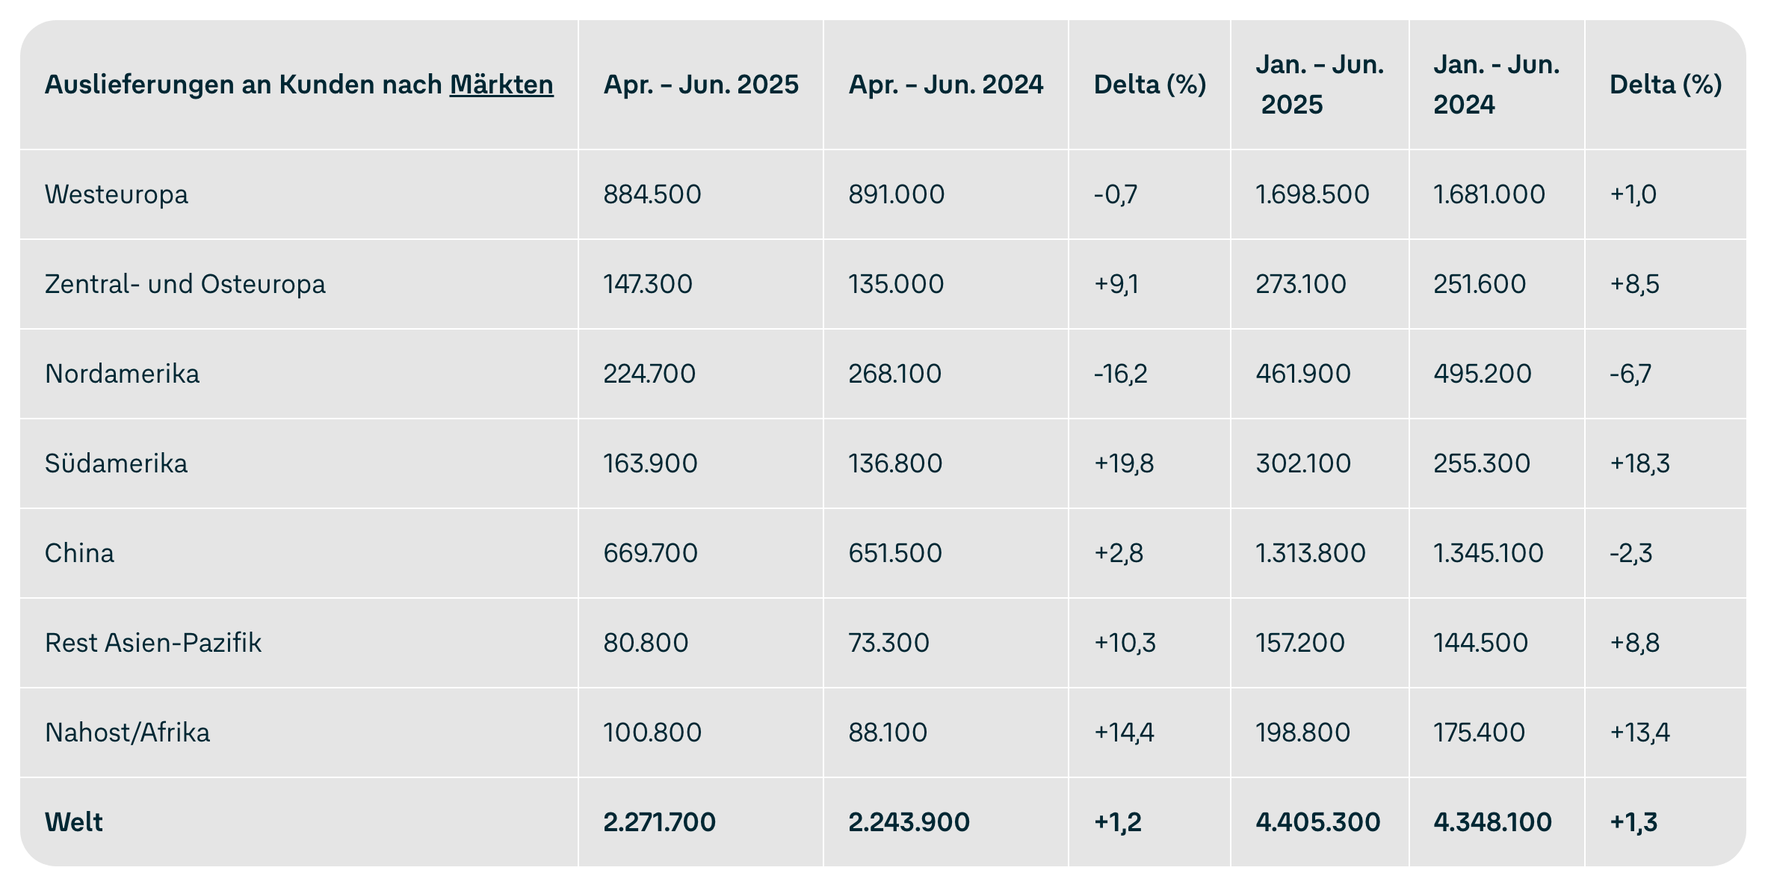Select the Westeuropa row label
The height and width of the screenshot is (885, 1765).
pyautogui.click(x=117, y=194)
